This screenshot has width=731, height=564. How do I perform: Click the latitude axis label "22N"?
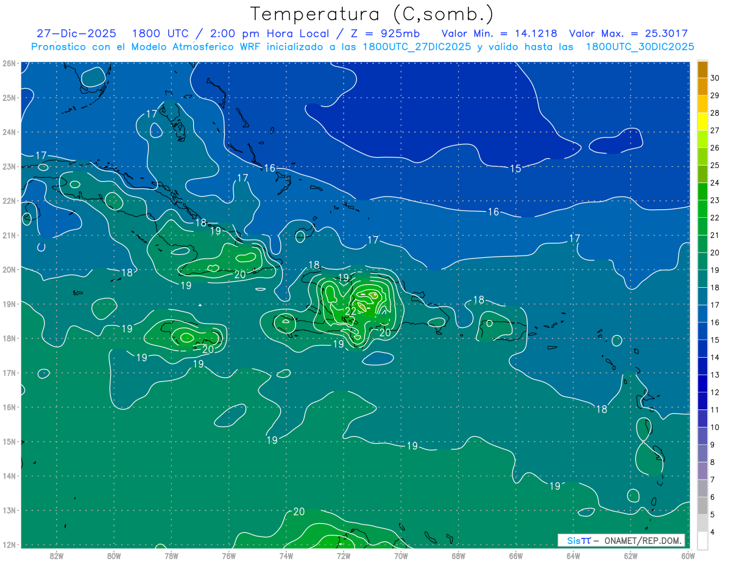(9, 201)
